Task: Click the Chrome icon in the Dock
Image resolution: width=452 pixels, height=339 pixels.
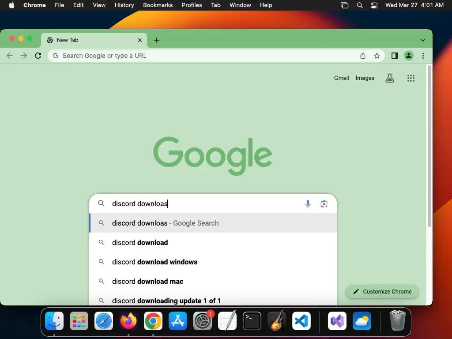Action: point(153,321)
